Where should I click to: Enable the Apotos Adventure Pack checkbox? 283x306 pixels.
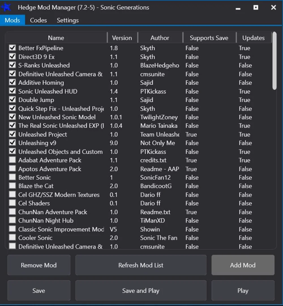click(x=12, y=169)
